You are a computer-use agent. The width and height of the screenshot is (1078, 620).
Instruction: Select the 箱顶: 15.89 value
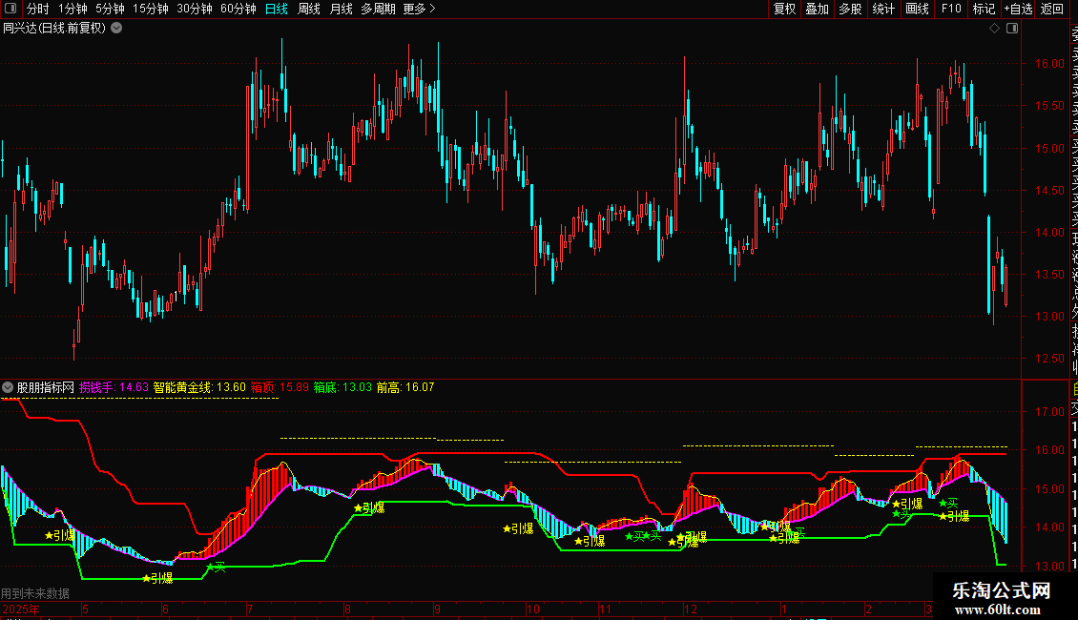click(280, 387)
